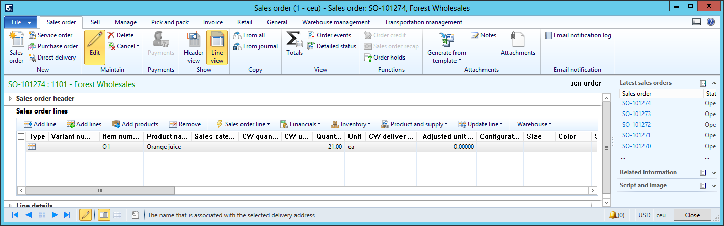Open sales order SO-101272 link

coord(636,125)
